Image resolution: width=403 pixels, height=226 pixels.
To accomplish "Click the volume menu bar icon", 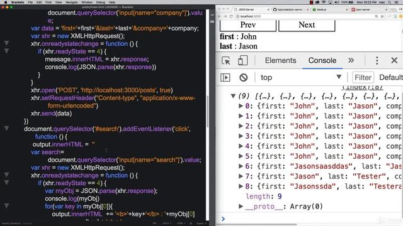I will [337, 3].
